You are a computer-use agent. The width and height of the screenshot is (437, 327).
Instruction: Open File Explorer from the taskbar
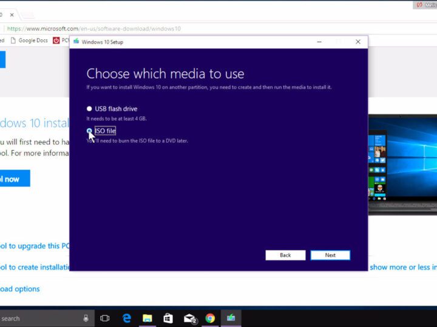[147, 318]
